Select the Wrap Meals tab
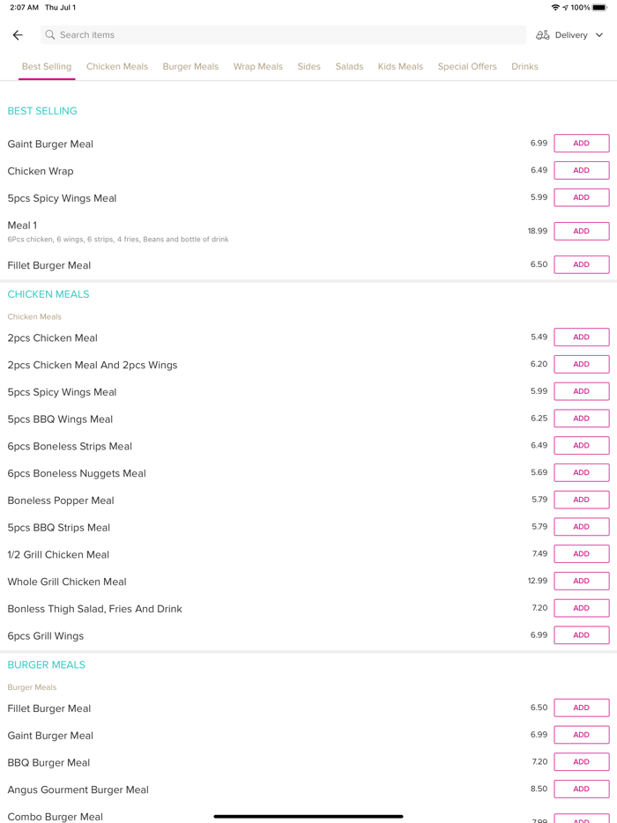617x823 pixels. coord(258,67)
